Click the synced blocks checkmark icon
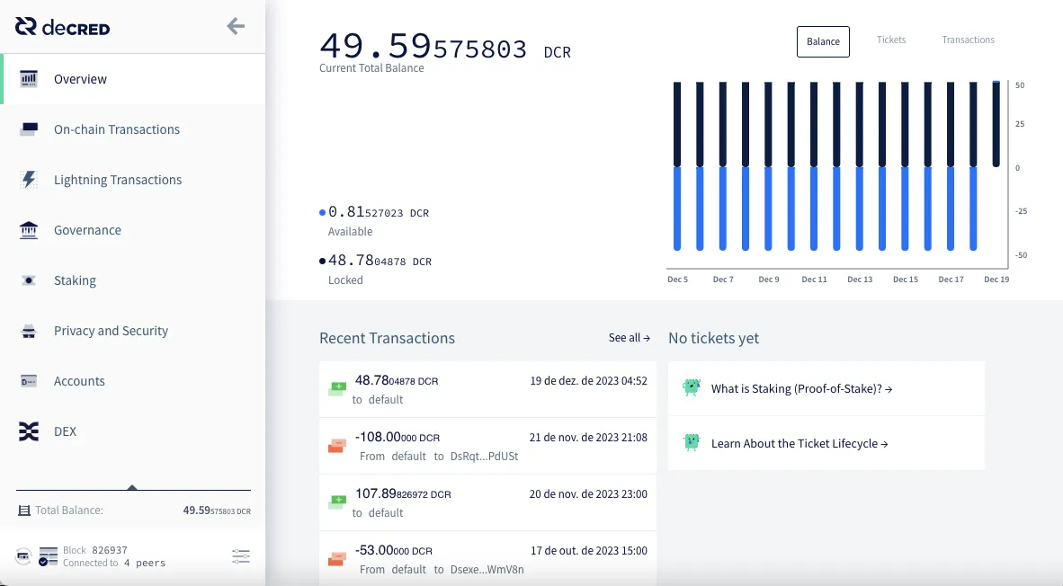Viewport: 1063px width, 586px height. pos(48,557)
